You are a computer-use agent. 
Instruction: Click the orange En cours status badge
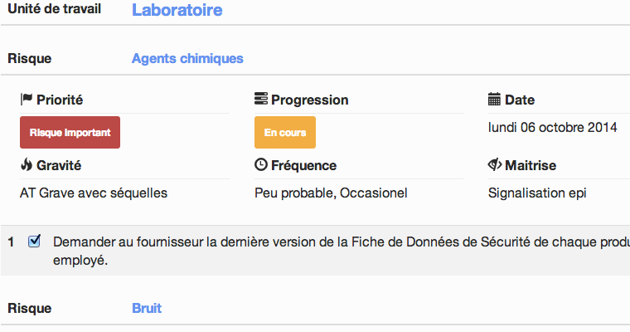point(285,133)
